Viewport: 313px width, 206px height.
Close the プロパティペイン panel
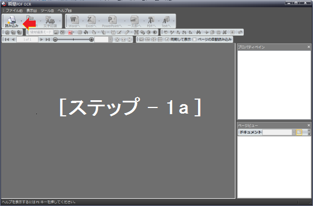[x=309, y=47]
